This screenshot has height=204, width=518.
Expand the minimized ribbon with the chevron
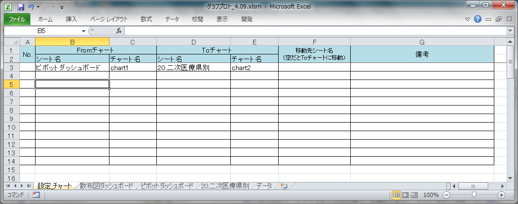pyautogui.click(x=467, y=19)
